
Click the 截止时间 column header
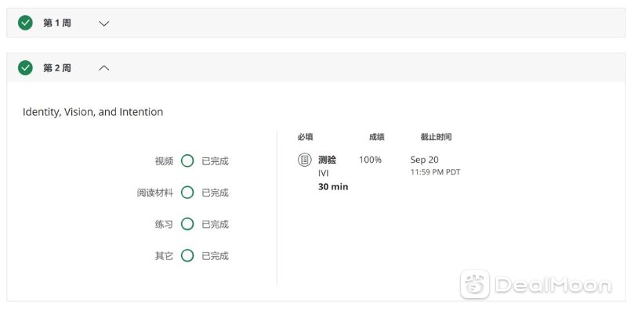point(436,137)
